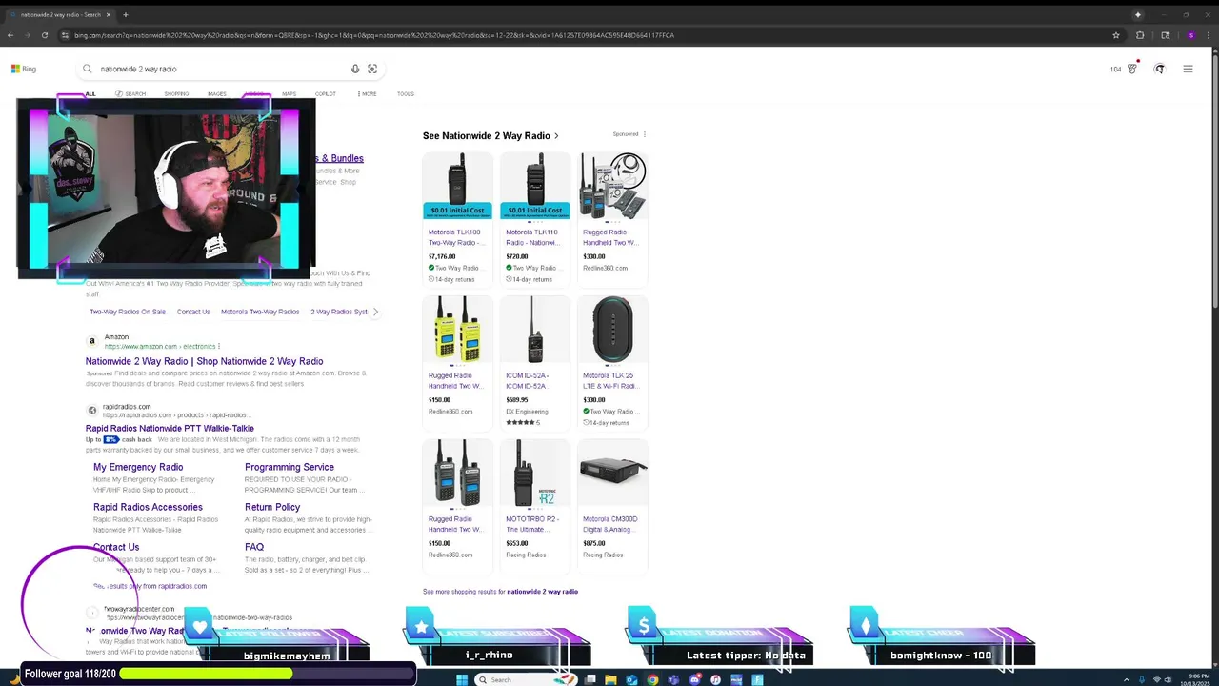Open the Motorola TLK110 Radio listing

(x=535, y=237)
